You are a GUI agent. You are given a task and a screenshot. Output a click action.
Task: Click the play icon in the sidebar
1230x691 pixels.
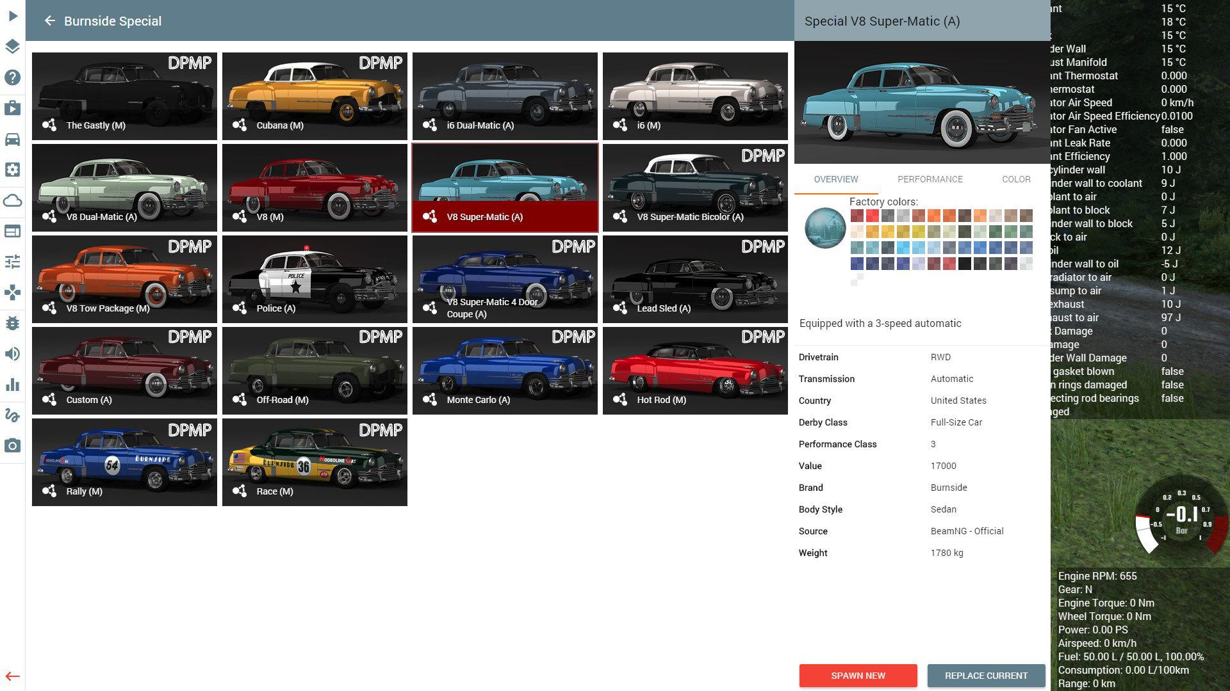(13, 15)
